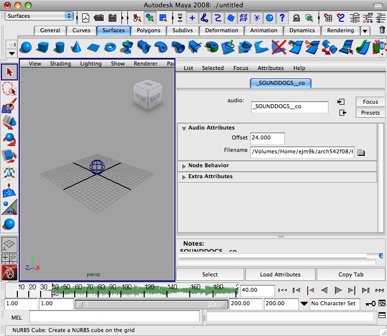Viewport: 387px width, 336px height.
Task: Click the Revolve surface shelf icon
Action: [127, 47]
